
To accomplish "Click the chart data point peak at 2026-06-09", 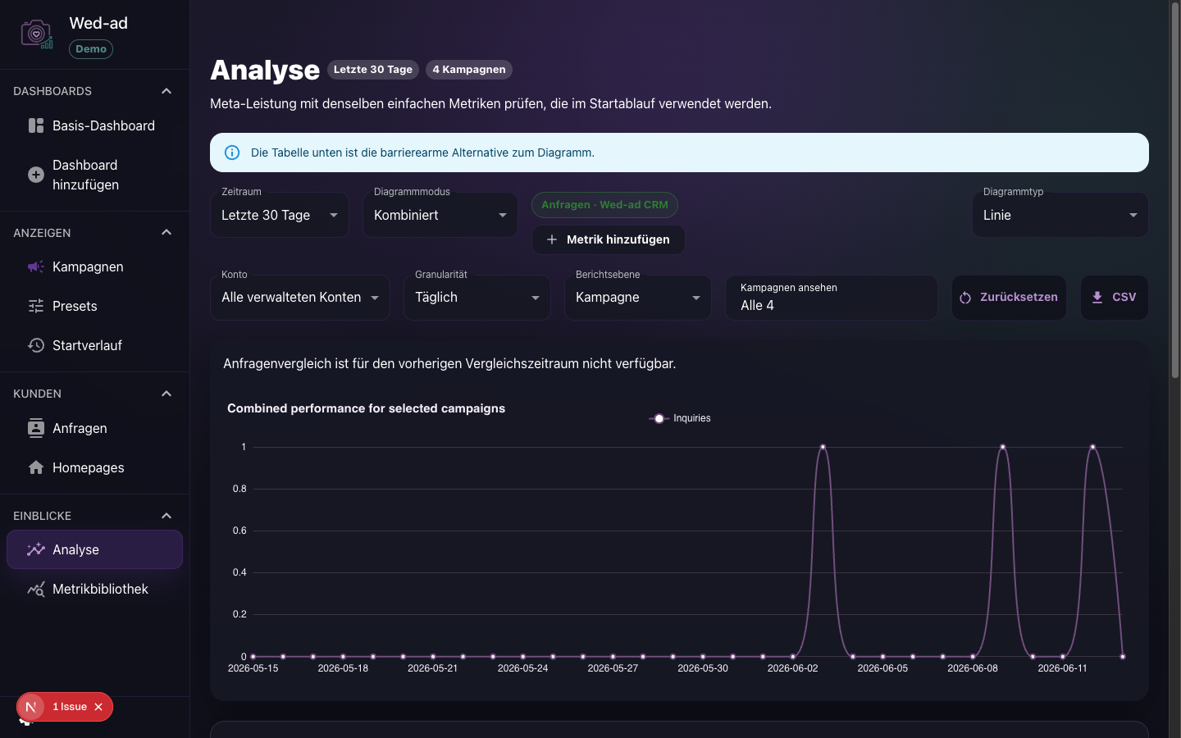I will coord(1002,447).
